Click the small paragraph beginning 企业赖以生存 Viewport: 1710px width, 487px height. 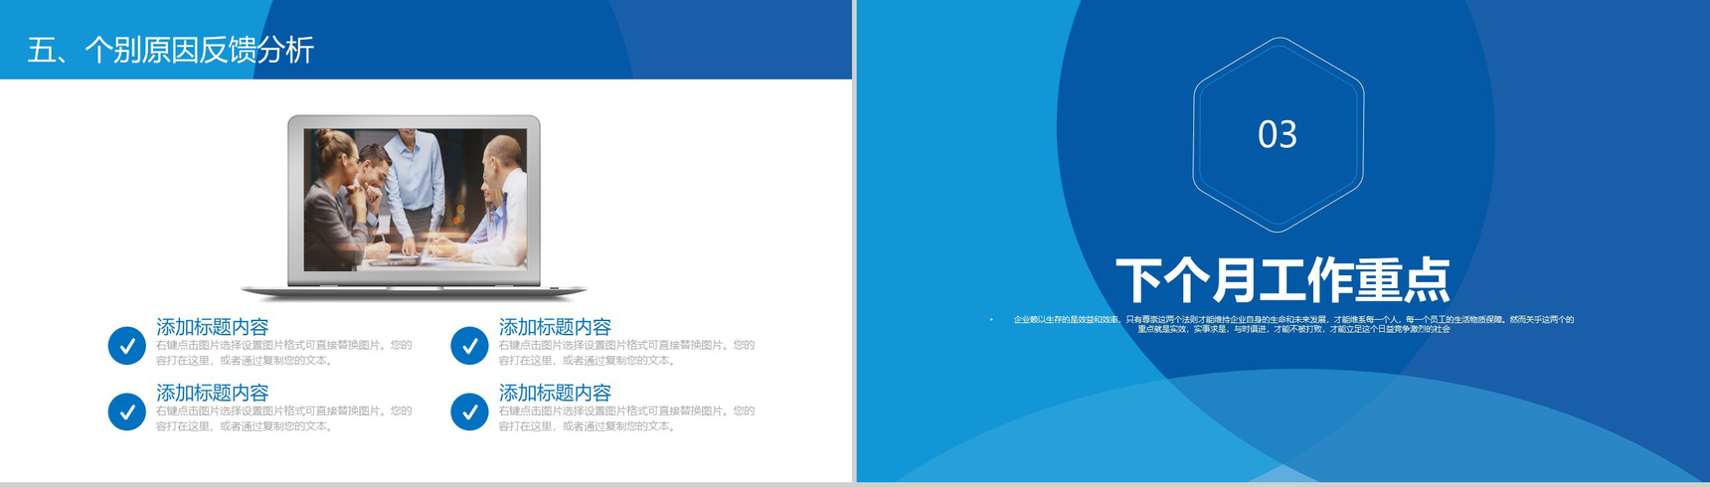pyautogui.click(x=1292, y=324)
